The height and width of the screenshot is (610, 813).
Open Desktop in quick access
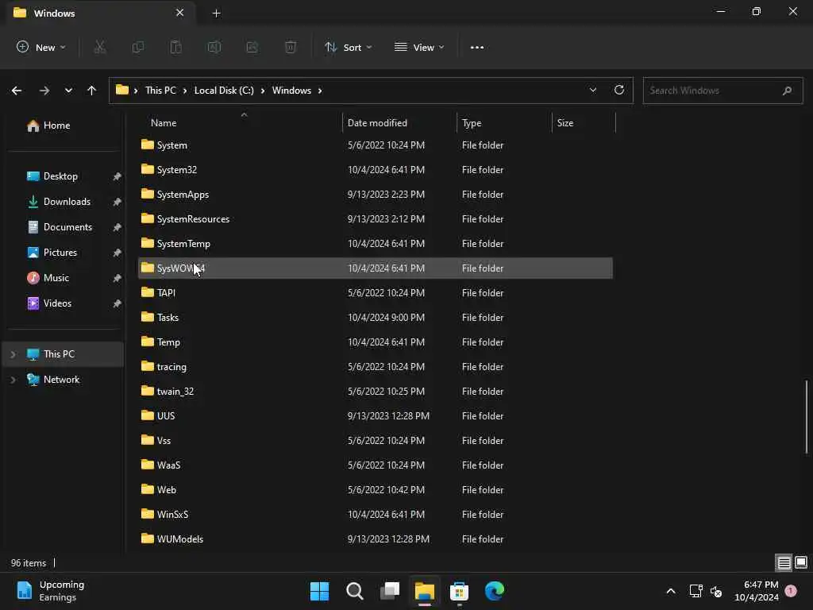(x=62, y=176)
